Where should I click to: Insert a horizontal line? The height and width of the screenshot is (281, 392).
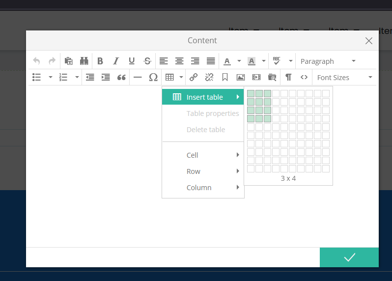pyautogui.click(x=138, y=77)
